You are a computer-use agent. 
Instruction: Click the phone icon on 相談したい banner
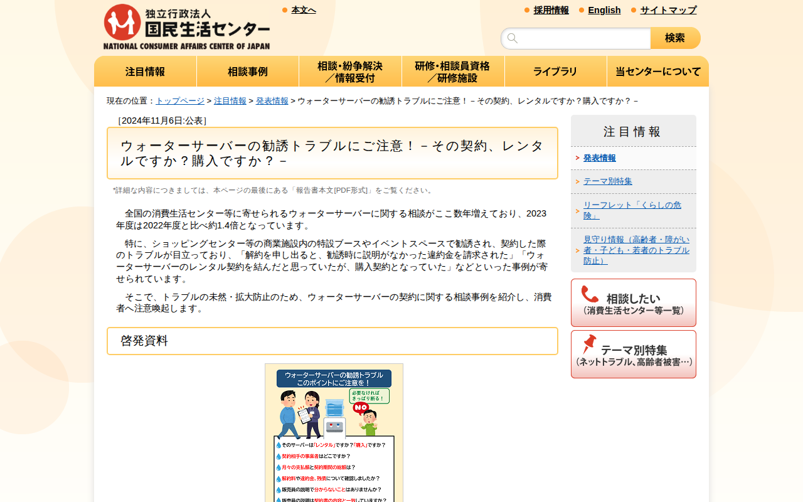click(590, 294)
